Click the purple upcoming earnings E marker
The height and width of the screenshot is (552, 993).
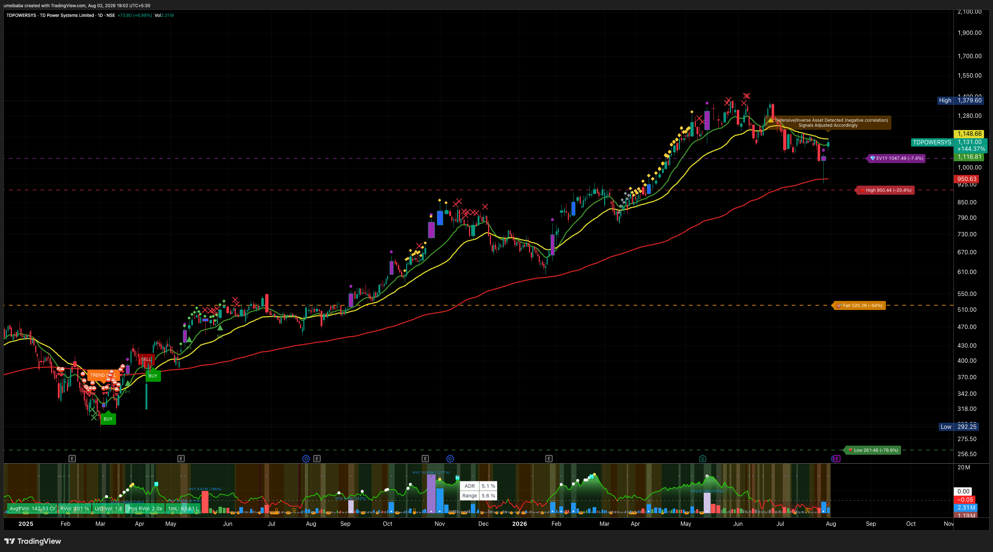click(837, 458)
